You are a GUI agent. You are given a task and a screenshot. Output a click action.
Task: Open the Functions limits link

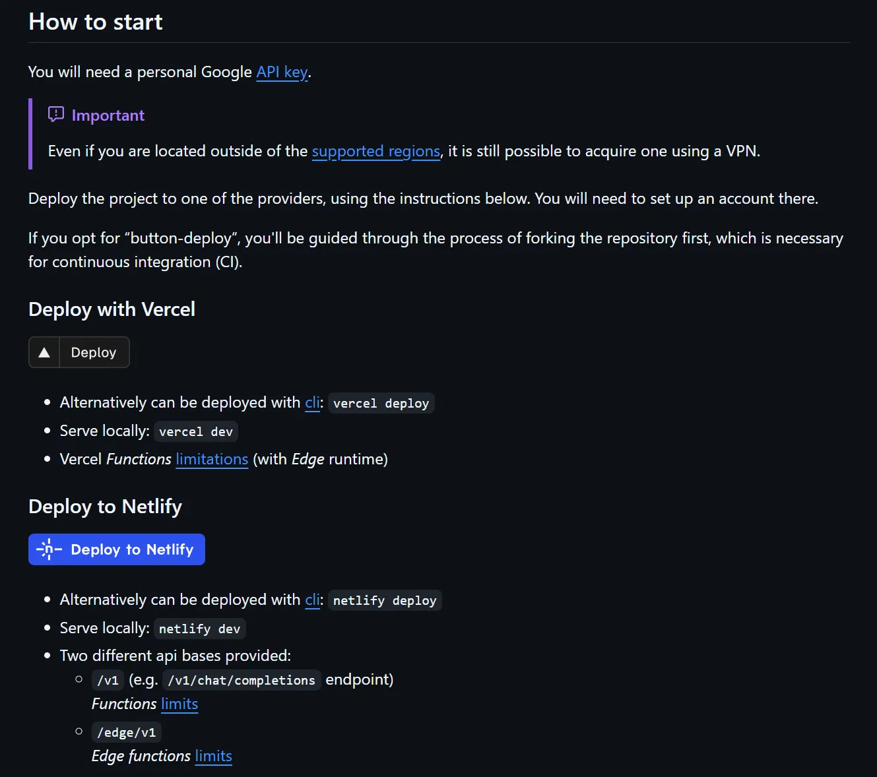[179, 704]
